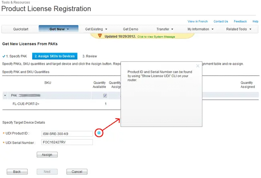Close the Product ID help popup

[198, 66]
